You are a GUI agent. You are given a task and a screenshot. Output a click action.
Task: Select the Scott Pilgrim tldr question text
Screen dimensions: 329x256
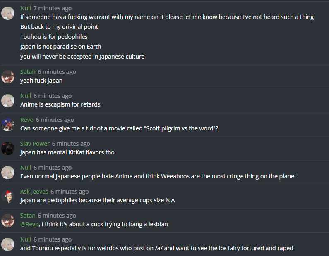[x=119, y=128]
